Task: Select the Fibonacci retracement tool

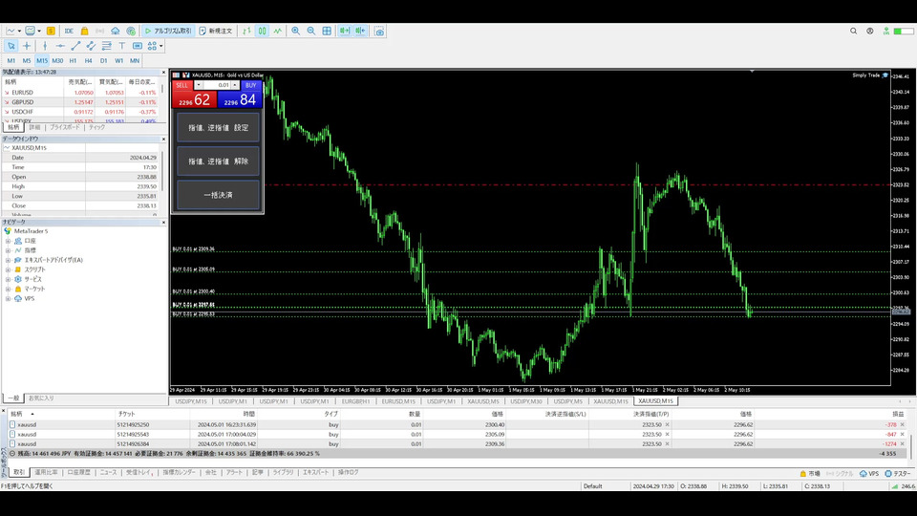Action: click(106, 46)
